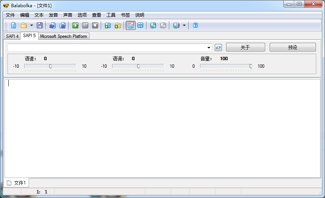Open the 文本 menu
The width and height of the screenshot is (325, 198).
tap(39, 15)
